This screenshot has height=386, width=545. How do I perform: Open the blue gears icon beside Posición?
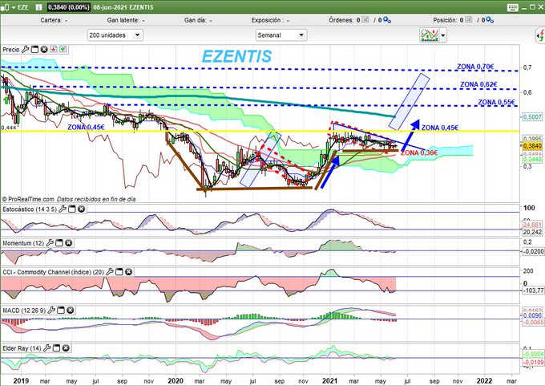coord(490,21)
